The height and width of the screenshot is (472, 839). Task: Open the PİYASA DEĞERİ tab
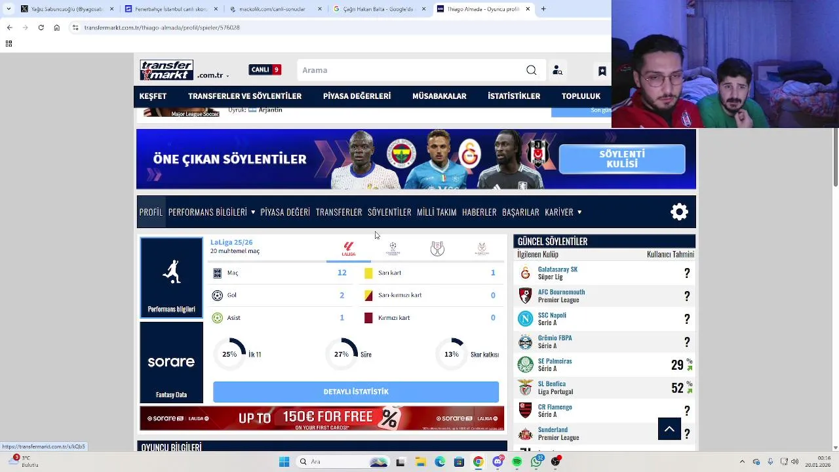pyautogui.click(x=285, y=212)
